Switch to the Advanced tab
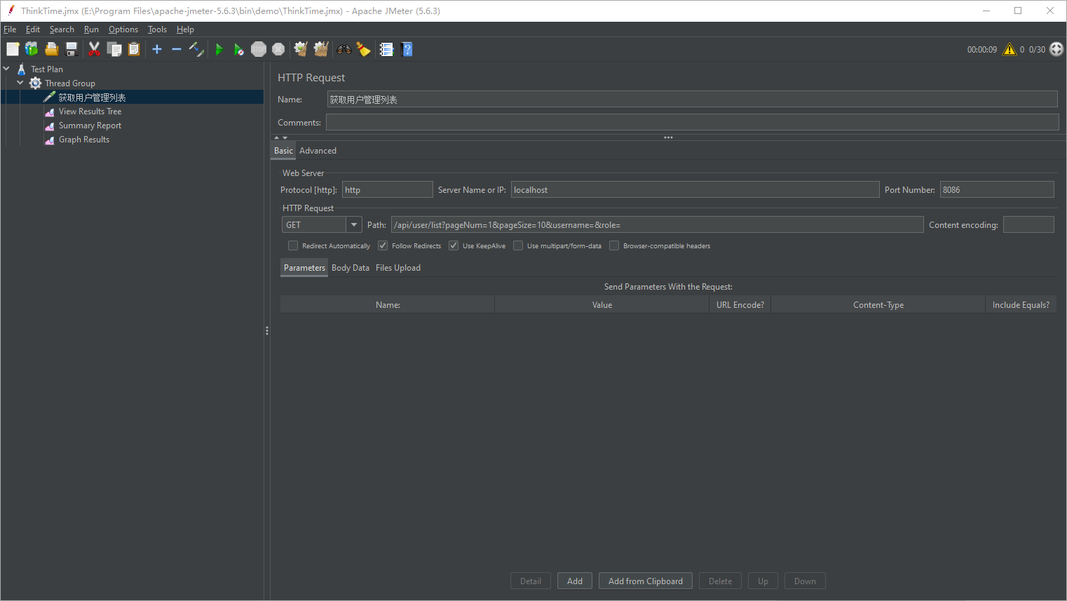 318,151
